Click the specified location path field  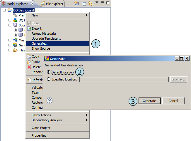pos(124,79)
